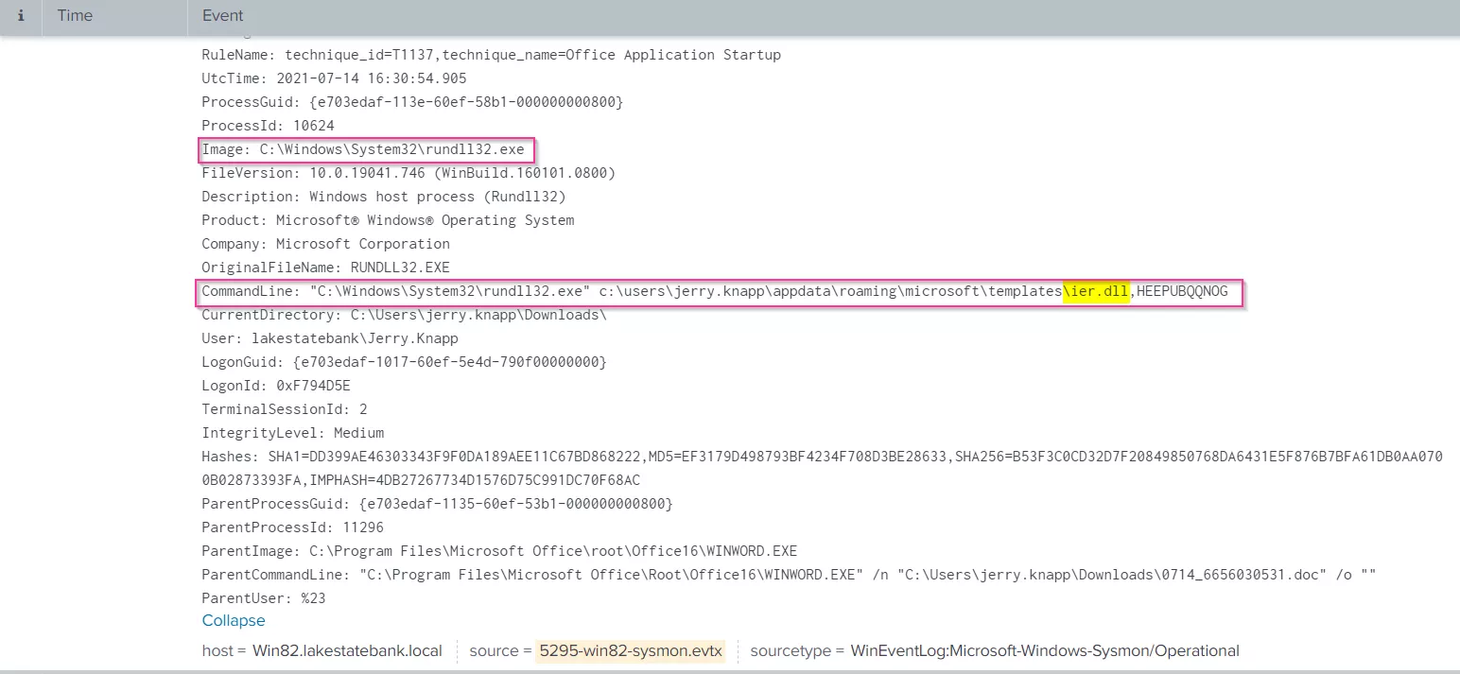Collapse the expanded event details
Viewport: 1460px width, 674px height.
[x=233, y=620]
